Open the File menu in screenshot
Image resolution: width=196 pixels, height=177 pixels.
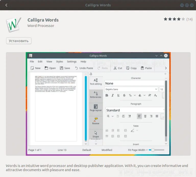click(x=32, y=62)
